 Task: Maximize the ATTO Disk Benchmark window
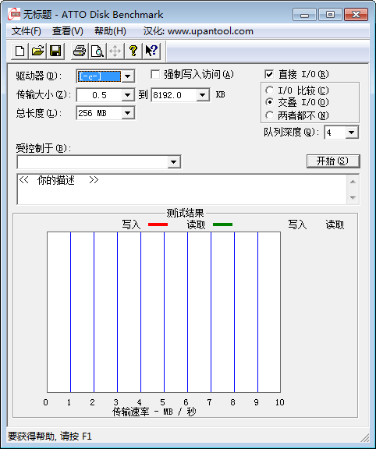pyautogui.click(x=330, y=14)
